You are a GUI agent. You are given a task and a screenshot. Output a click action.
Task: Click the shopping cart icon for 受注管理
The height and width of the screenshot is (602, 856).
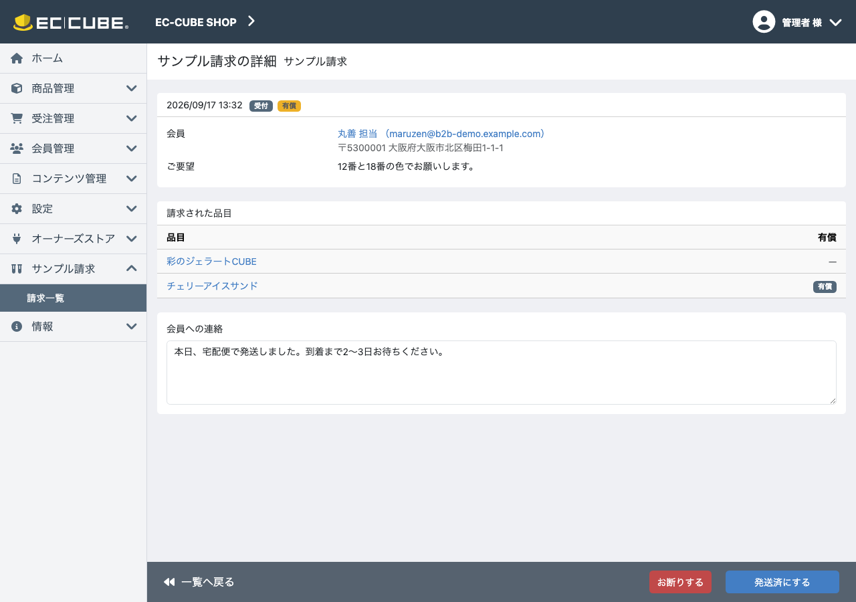pos(17,118)
